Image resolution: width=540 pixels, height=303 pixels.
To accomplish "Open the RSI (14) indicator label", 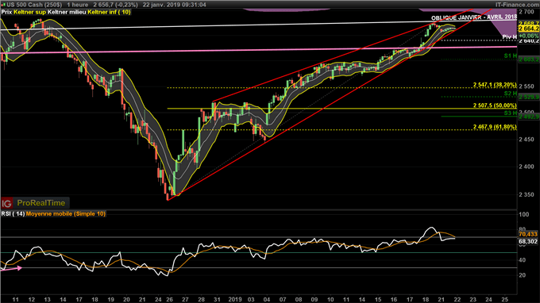I will 13,214.
